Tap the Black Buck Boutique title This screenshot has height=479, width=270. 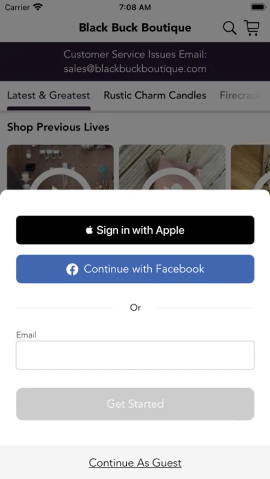click(135, 28)
